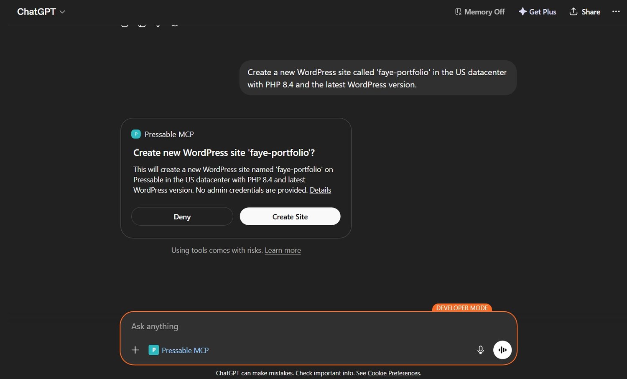627x379 pixels.
Task: Share this conversation
Action: tap(585, 12)
